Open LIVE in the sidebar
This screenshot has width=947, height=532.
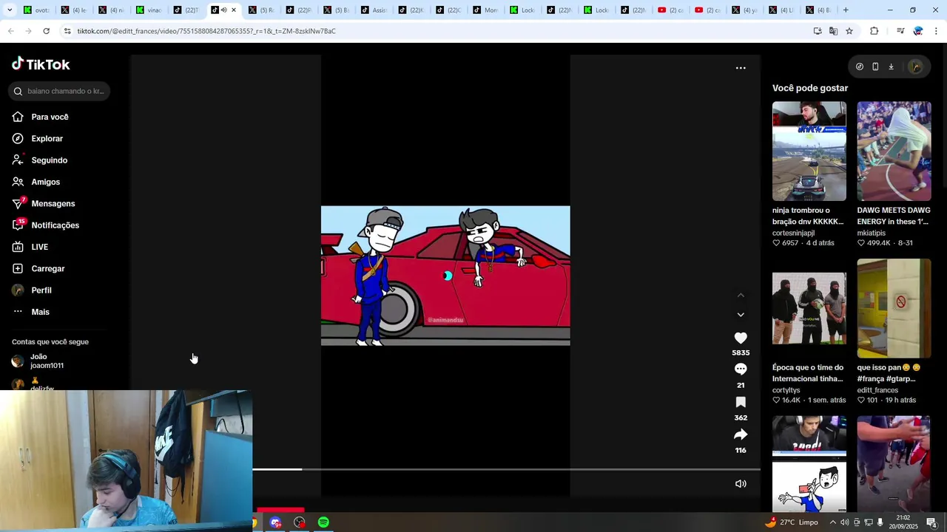40,247
